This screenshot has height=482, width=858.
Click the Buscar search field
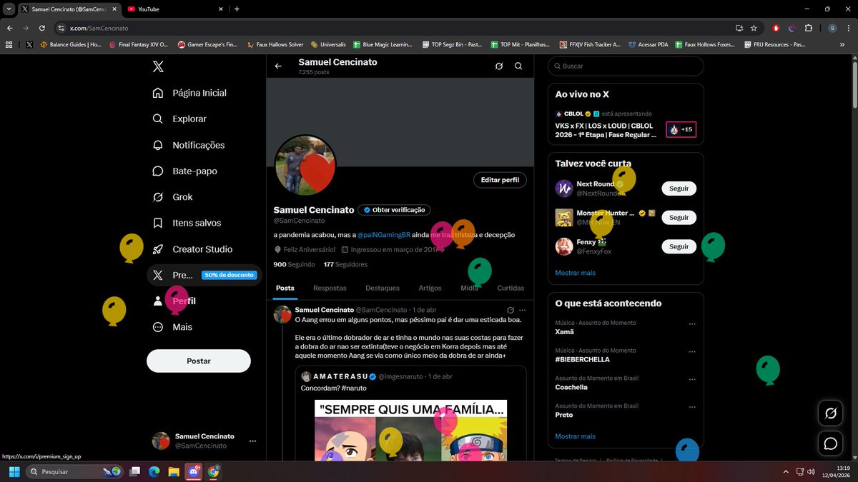tap(626, 66)
